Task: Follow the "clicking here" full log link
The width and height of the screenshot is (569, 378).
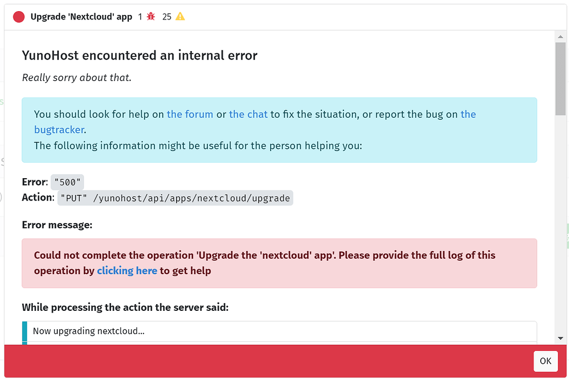Action: [127, 271]
